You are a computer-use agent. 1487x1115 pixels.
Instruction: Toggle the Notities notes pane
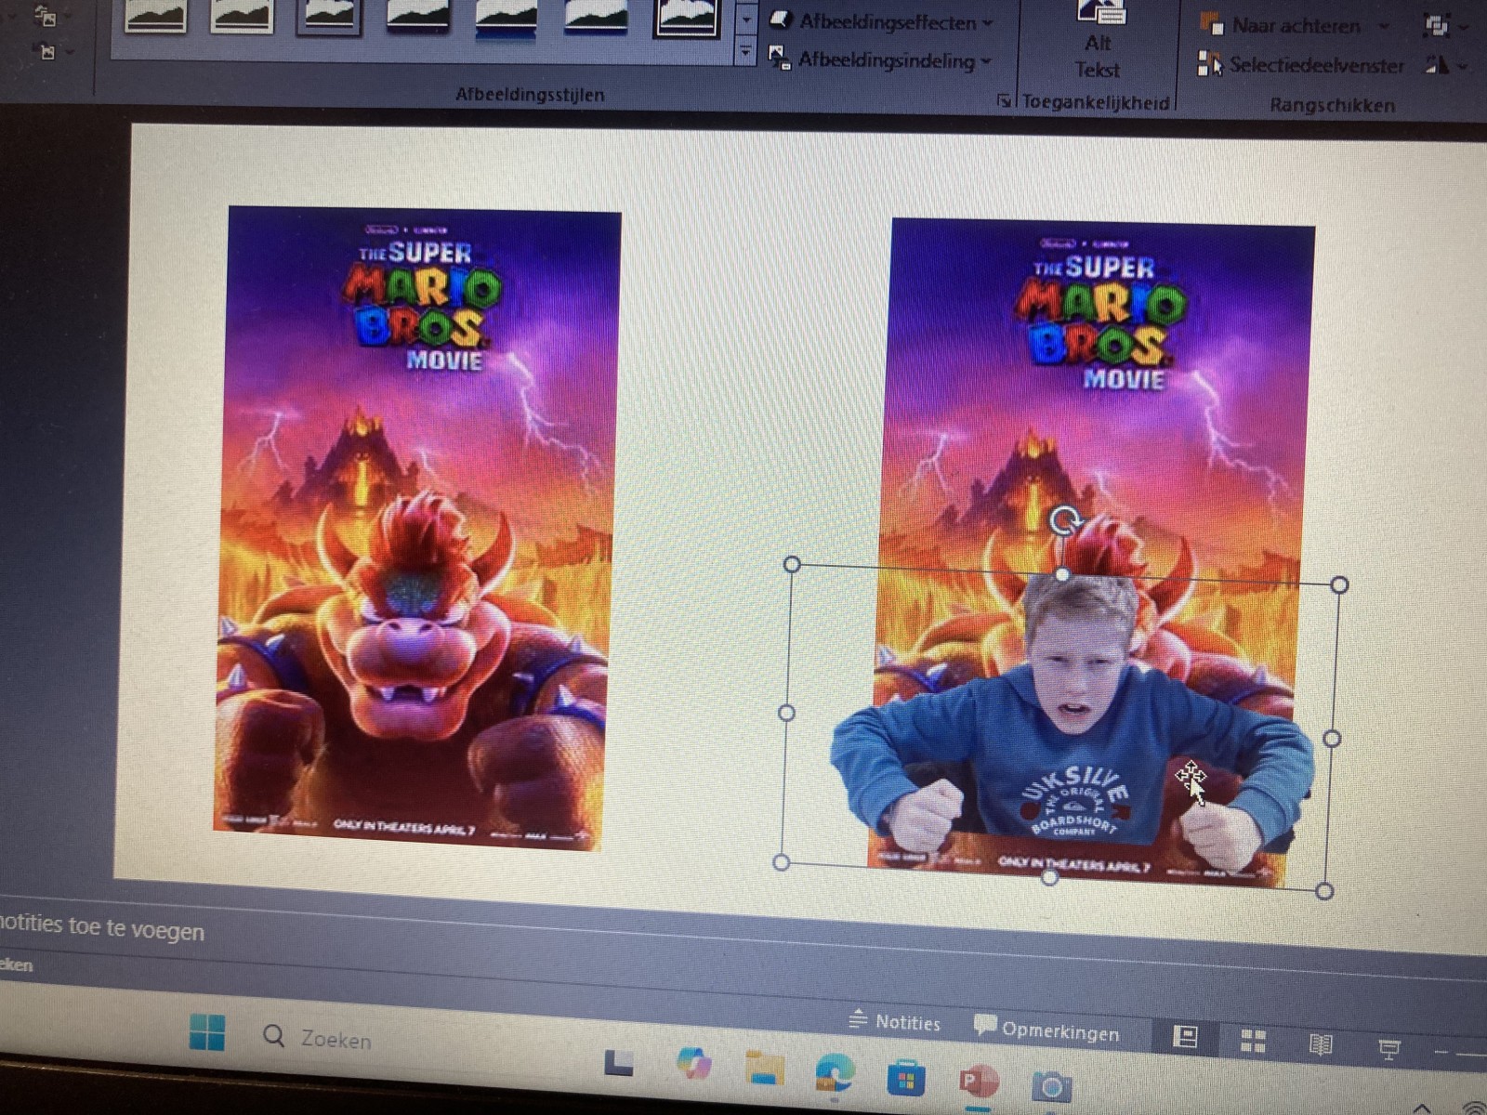pos(894,1022)
